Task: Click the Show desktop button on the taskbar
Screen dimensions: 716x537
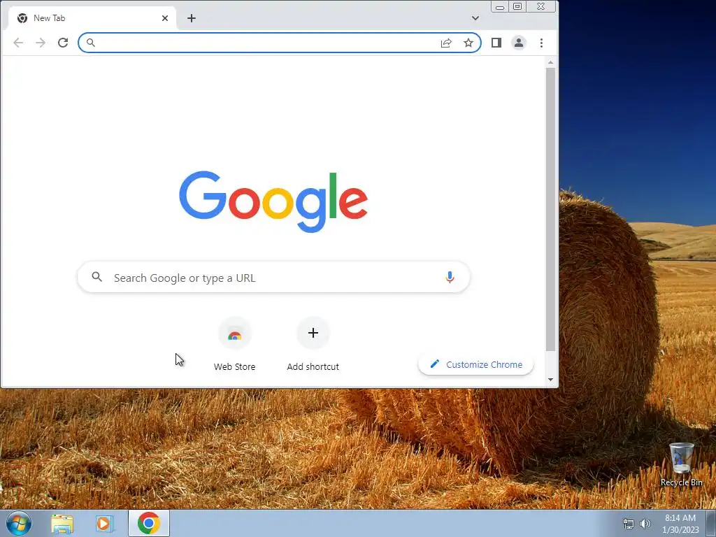Action: (x=711, y=523)
